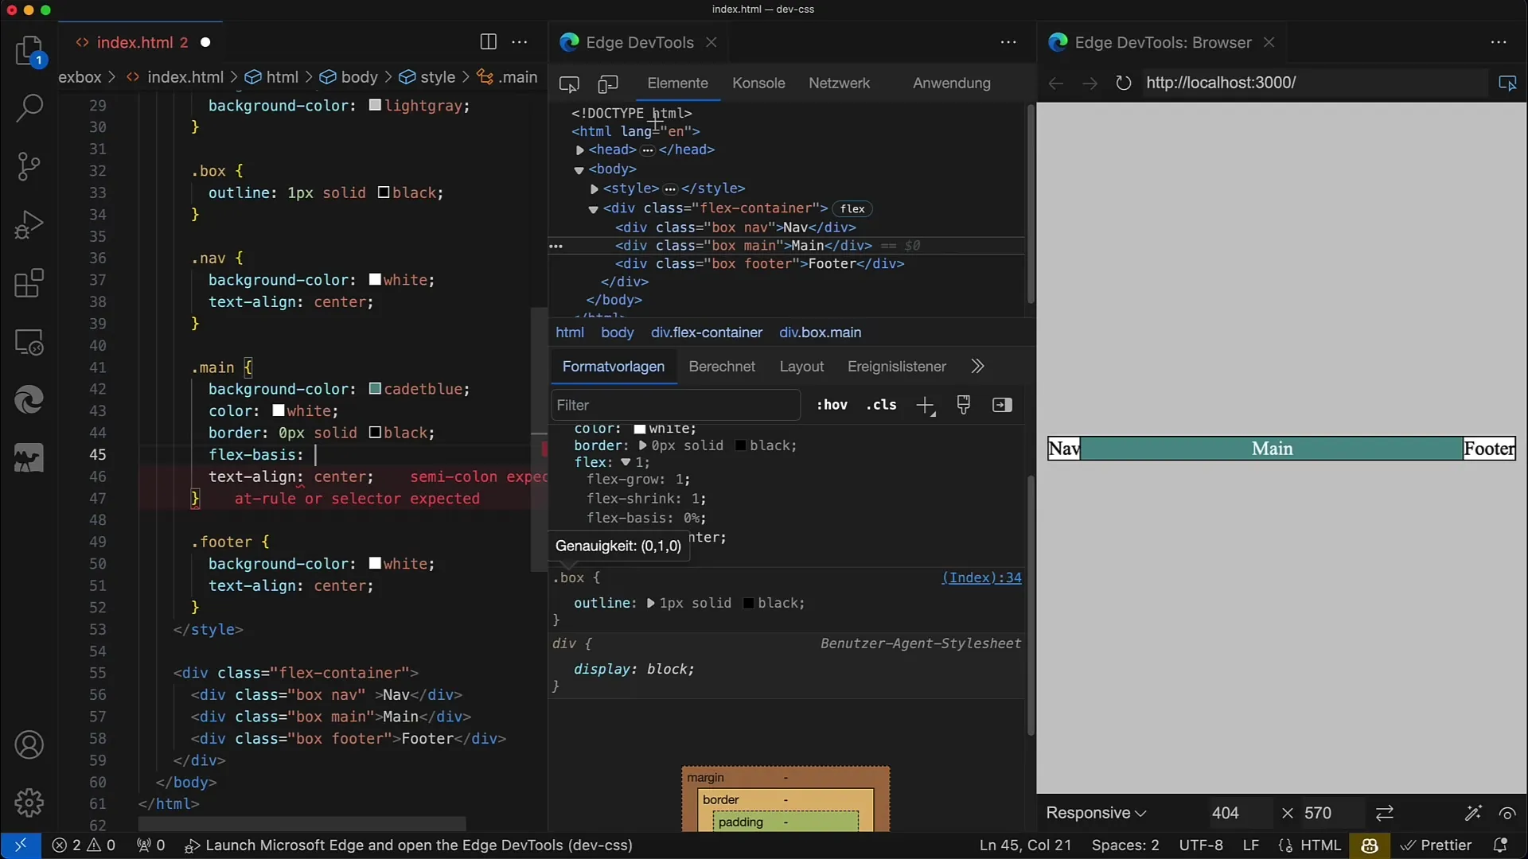Open errors and warnings in status bar

pos(84,845)
